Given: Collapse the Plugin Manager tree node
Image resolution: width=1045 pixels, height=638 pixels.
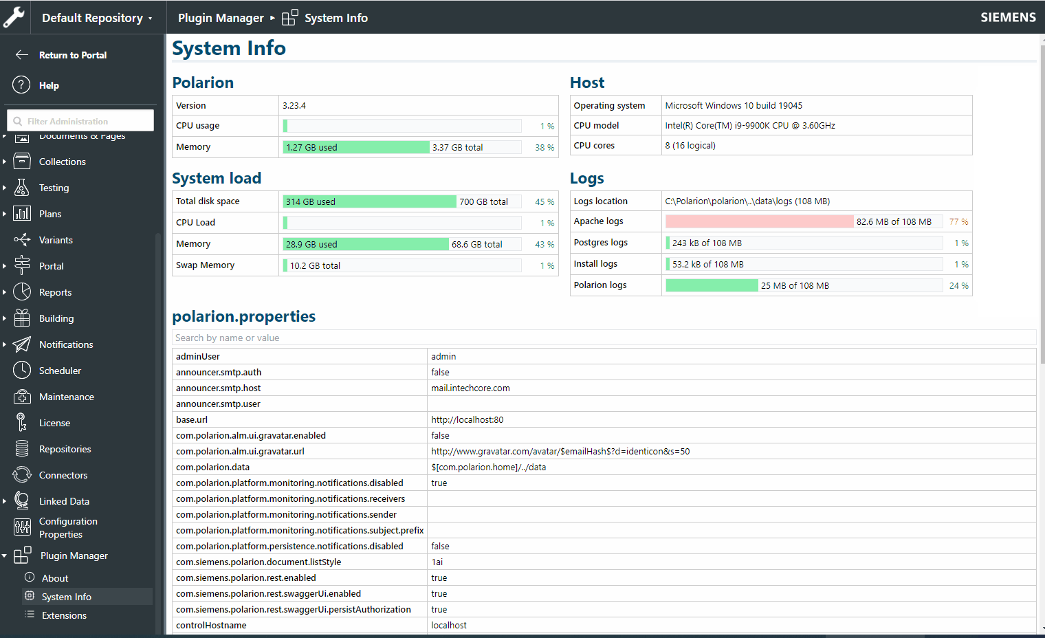Looking at the screenshot, I should coord(4,555).
